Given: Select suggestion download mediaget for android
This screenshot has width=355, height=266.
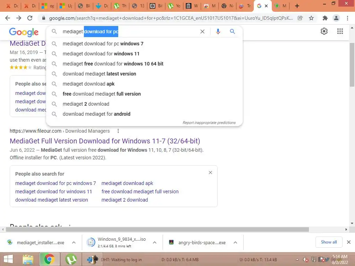Looking at the screenshot, I should [144, 114].
